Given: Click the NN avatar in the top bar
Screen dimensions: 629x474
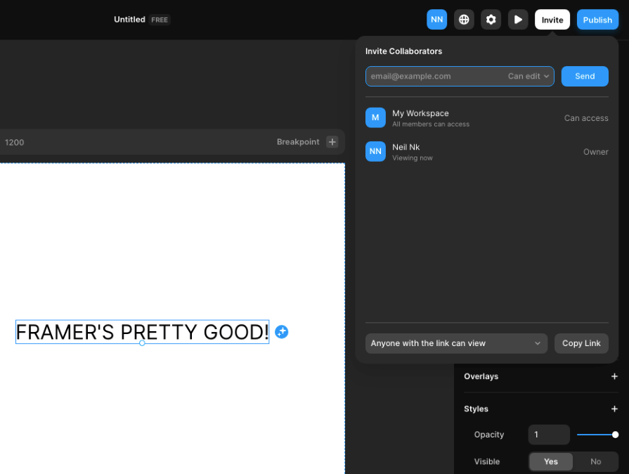Looking at the screenshot, I should (436, 19).
